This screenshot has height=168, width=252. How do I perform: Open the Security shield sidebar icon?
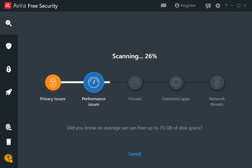(x=9, y=46)
